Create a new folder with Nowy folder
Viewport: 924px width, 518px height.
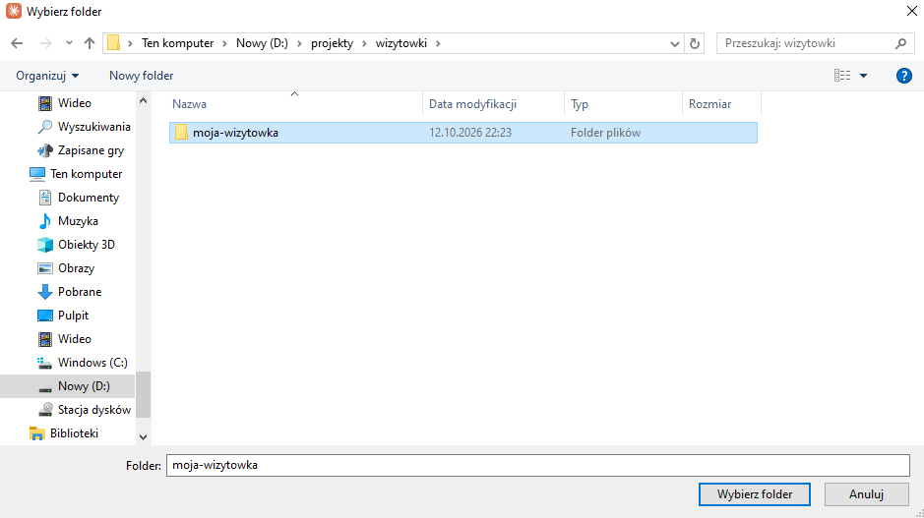142,76
